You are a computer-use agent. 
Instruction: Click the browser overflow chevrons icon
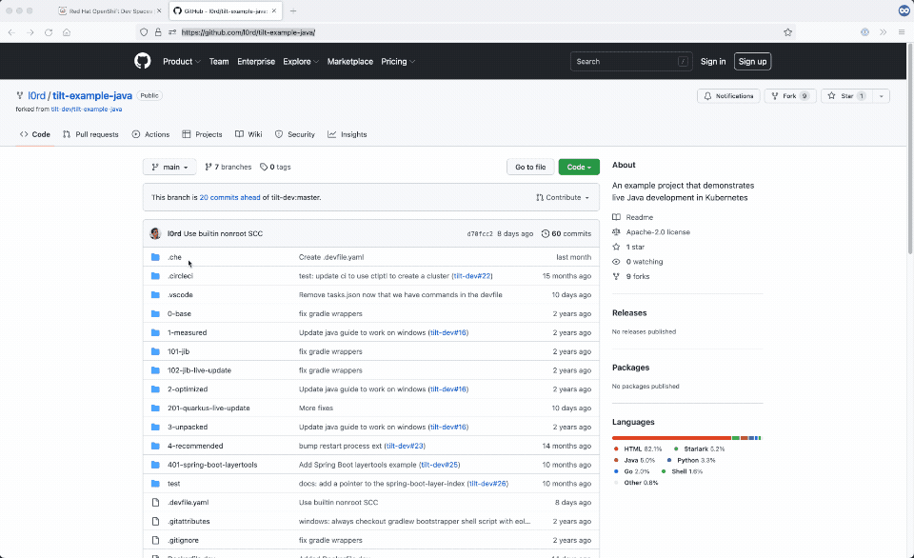tap(884, 32)
